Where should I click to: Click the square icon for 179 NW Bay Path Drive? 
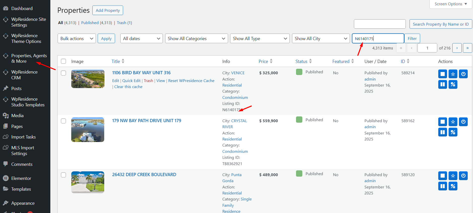click(x=443, y=122)
